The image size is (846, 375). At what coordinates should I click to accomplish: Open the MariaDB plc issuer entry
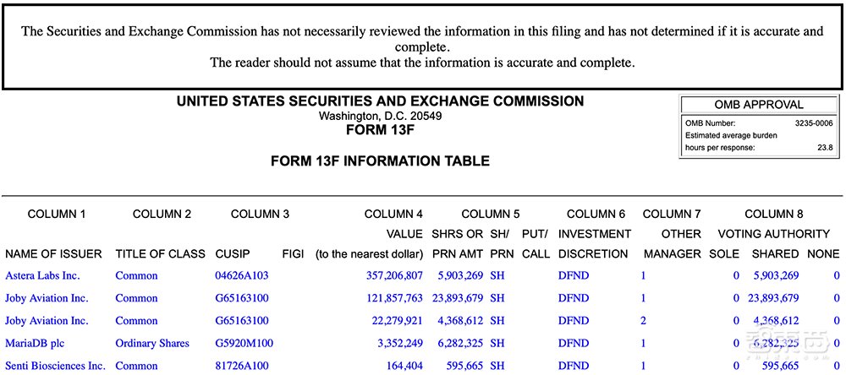[x=33, y=343]
